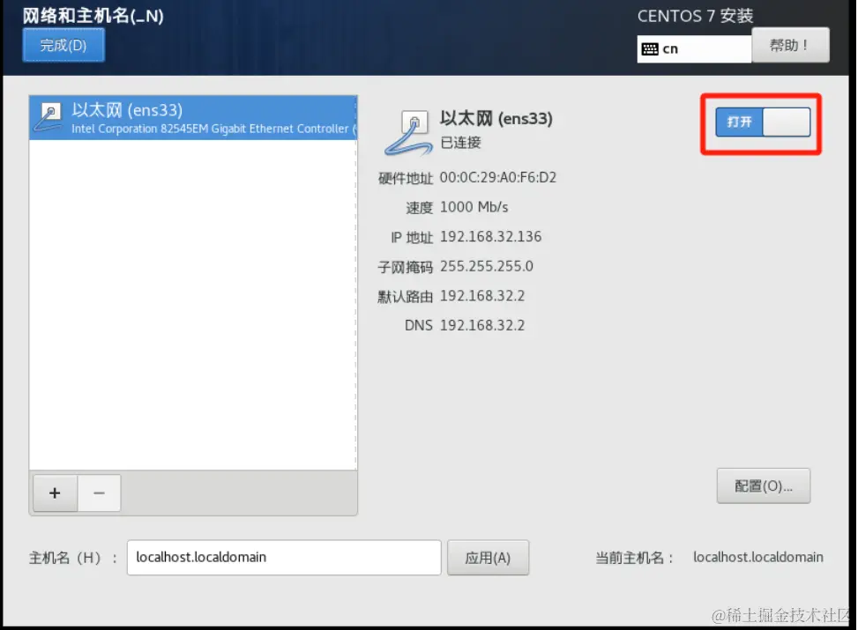Viewport: 858px width, 630px height.
Task: Add a new network device with plus
Action: click(x=55, y=493)
